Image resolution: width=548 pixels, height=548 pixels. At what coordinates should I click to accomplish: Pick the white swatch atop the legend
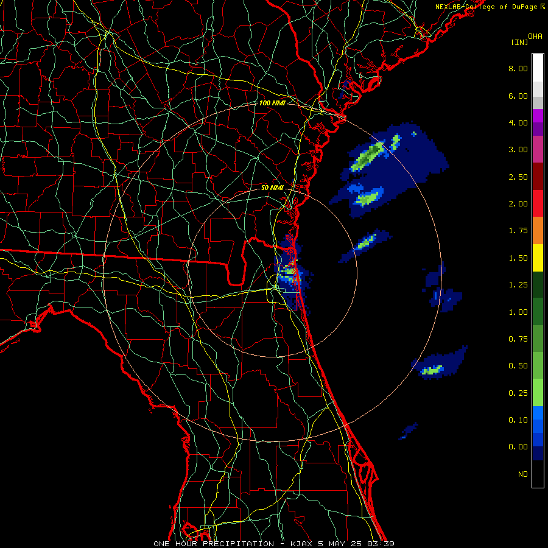[538, 68]
